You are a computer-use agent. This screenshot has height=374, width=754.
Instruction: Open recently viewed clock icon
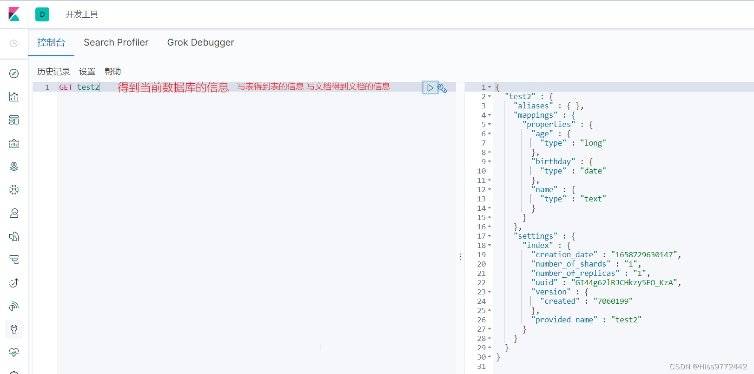14,43
